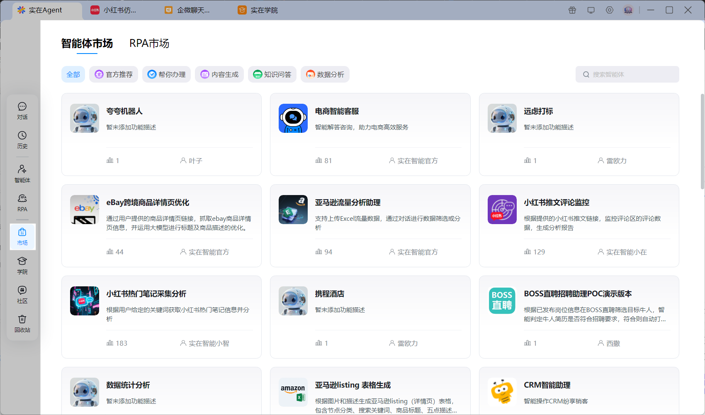Open the 智能体 agents sidebar icon
Viewport: 705px width, 415px height.
[x=22, y=173]
